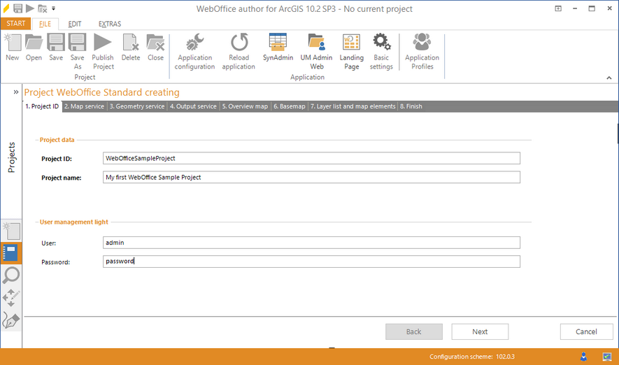Open the EXTRAS ribbon tab
This screenshot has height=365, width=619.
pyautogui.click(x=110, y=24)
